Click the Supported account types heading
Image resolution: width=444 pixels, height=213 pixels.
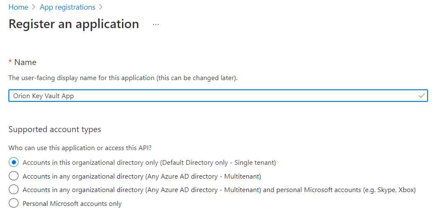(x=55, y=129)
